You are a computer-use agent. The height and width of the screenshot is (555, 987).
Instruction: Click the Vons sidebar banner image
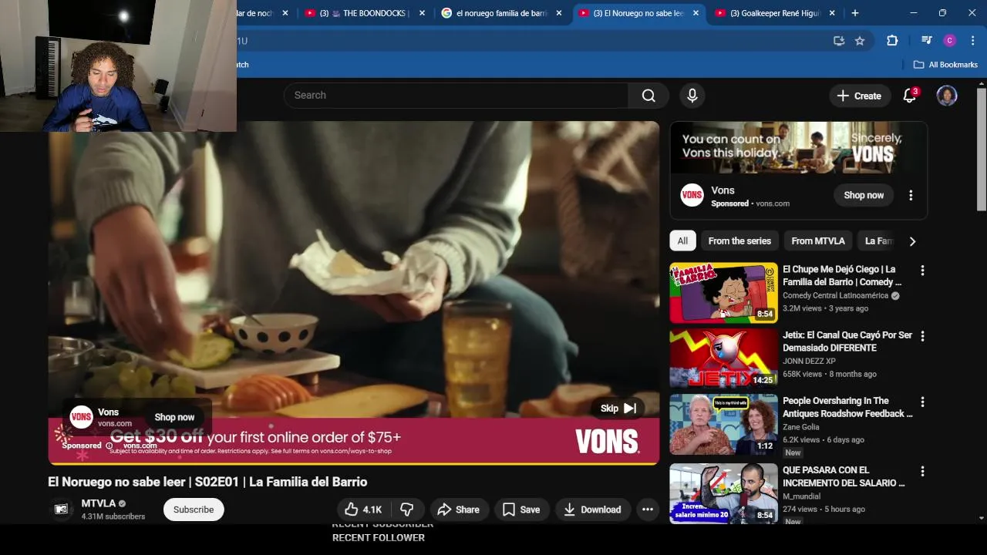point(798,148)
